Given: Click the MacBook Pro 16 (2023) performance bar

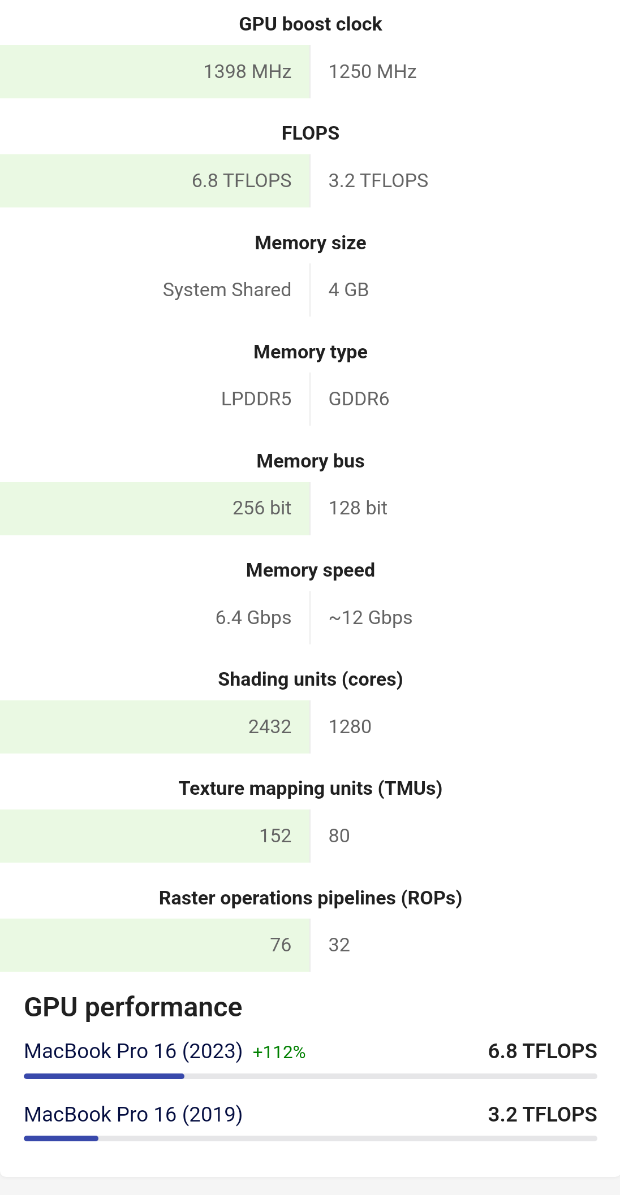Looking at the screenshot, I should pos(310,1076).
